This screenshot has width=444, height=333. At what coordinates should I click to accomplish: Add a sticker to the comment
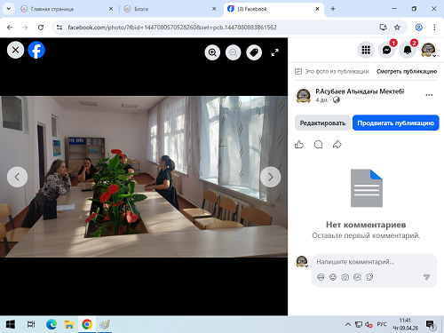pyautogui.click(x=369, y=277)
